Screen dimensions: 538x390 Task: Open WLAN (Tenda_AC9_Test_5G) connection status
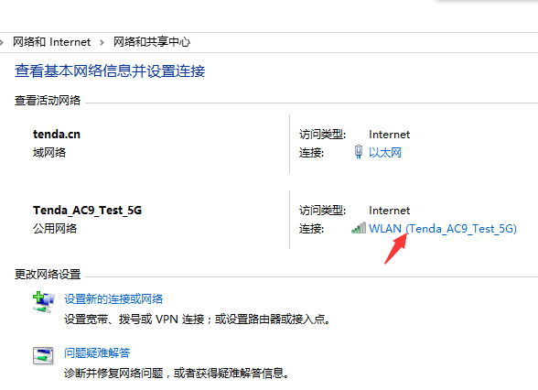[x=443, y=229]
